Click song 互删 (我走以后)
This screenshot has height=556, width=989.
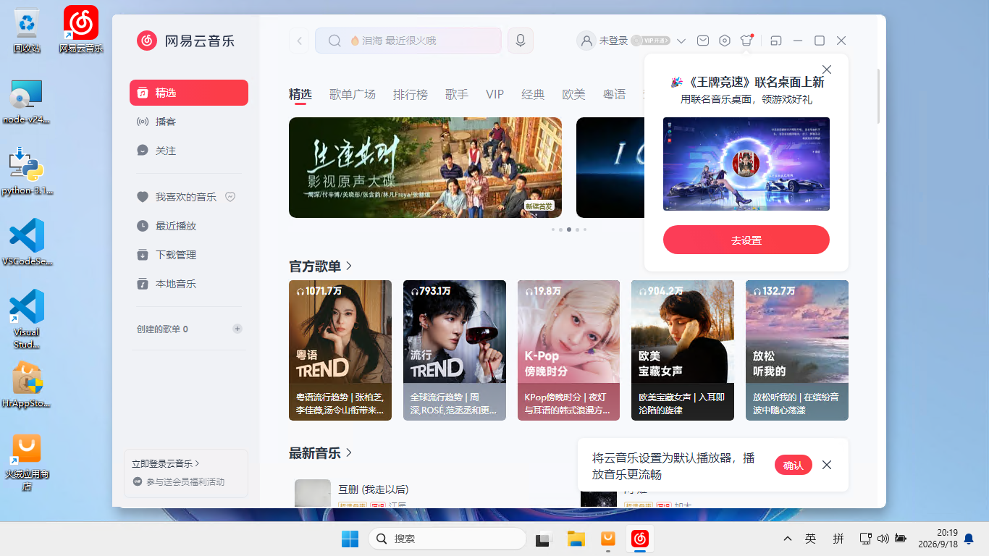[x=374, y=489]
